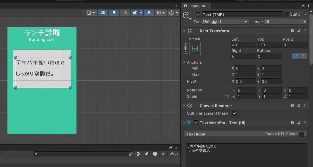Toggle the Static checkbox
The height and width of the screenshot is (167, 313).
tap(286, 14)
